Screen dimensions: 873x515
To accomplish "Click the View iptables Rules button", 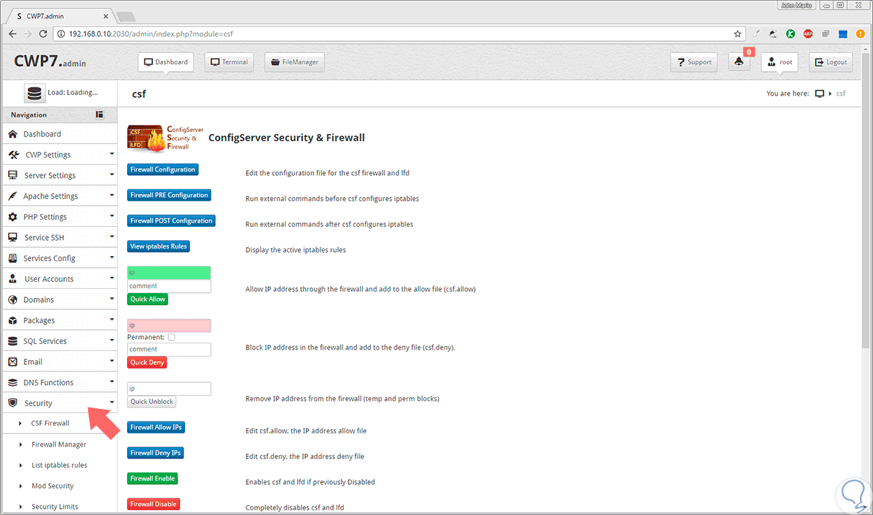I will coord(159,246).
